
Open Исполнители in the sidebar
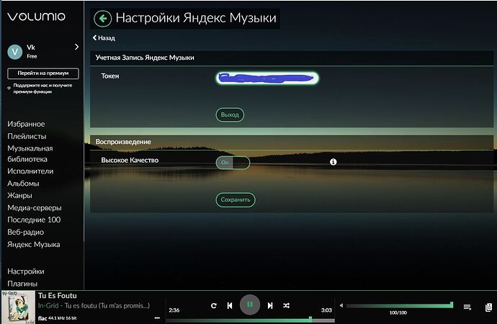pyautogui.click(x=30, y=171)
